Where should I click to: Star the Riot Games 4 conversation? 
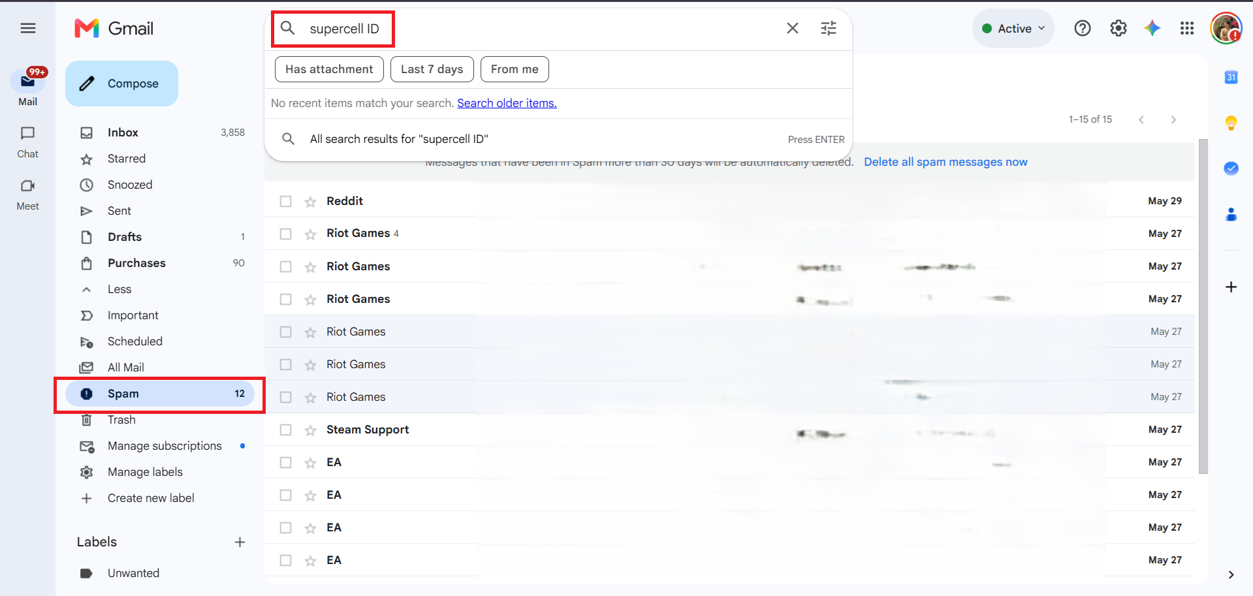[x=310, y=234]
